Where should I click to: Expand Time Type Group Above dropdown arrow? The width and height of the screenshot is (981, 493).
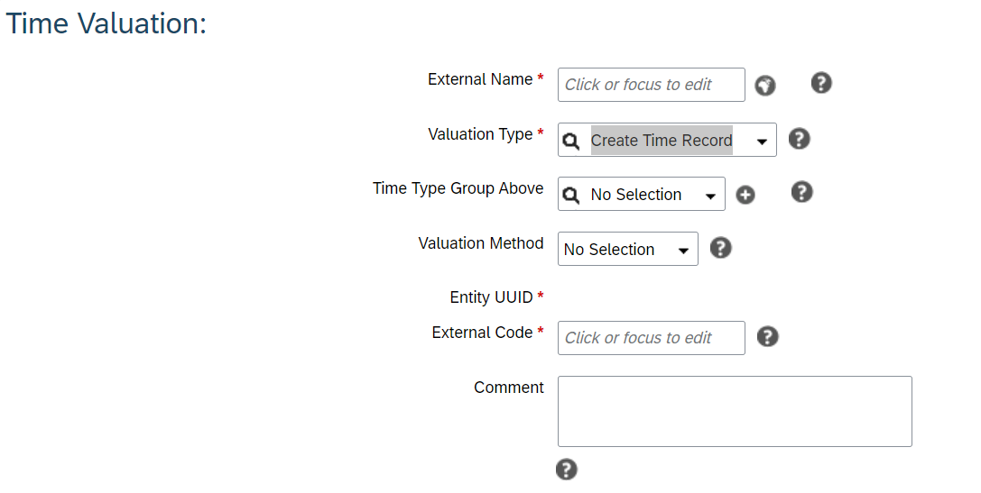coord(711,196)
